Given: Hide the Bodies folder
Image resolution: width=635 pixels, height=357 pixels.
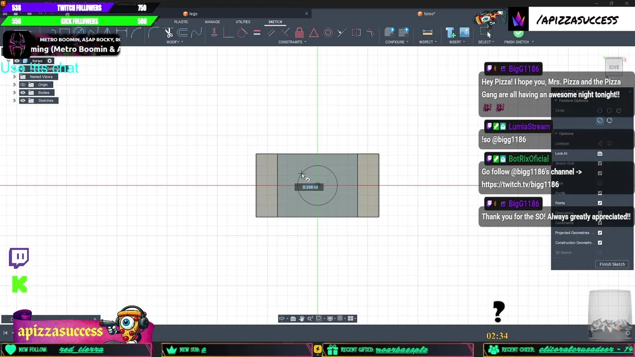Looking at the screenshot, I should tap(22, 93).
